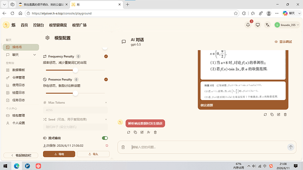Open the Copilot 聊天 sidebar button

point(289,13)
